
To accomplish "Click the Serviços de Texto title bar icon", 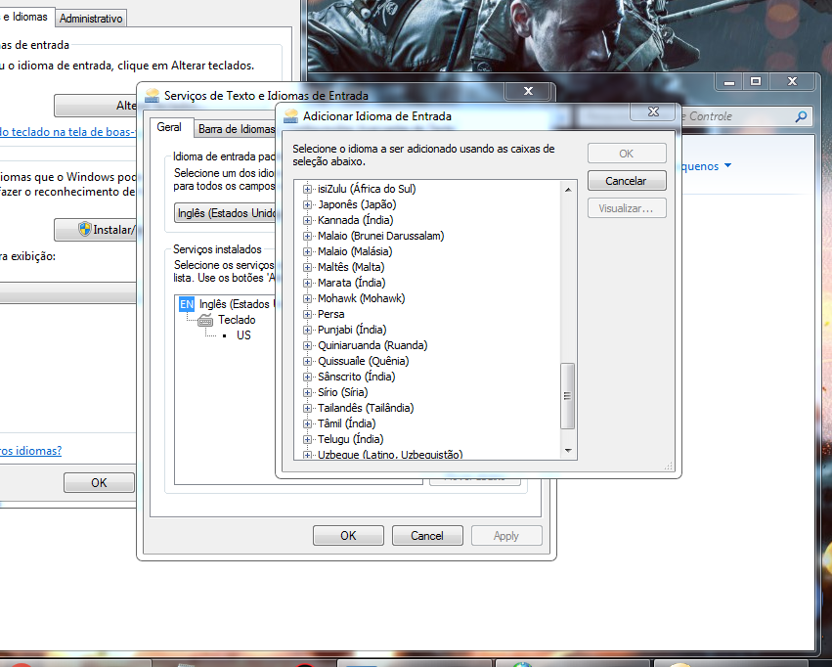I will [152, 96].
